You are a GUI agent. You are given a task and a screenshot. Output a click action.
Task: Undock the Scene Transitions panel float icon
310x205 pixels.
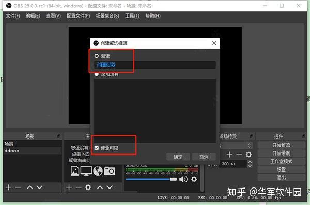pos(251,136)
